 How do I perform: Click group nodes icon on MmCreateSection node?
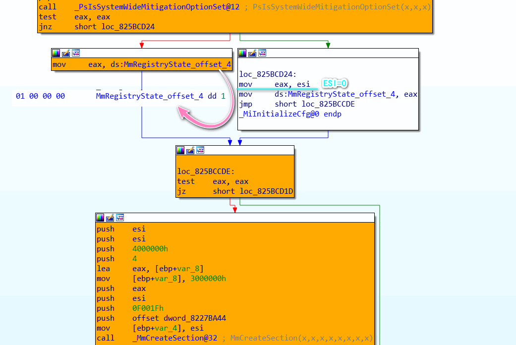[120, 218]
